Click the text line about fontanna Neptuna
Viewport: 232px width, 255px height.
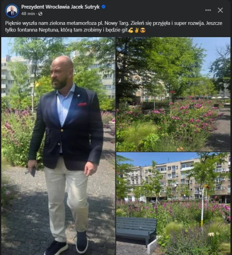coord(66,30)
